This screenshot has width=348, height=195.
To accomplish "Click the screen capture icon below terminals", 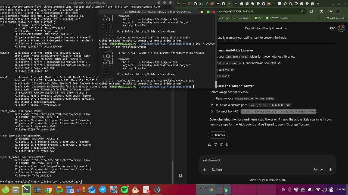I will (x=181, y=175).
